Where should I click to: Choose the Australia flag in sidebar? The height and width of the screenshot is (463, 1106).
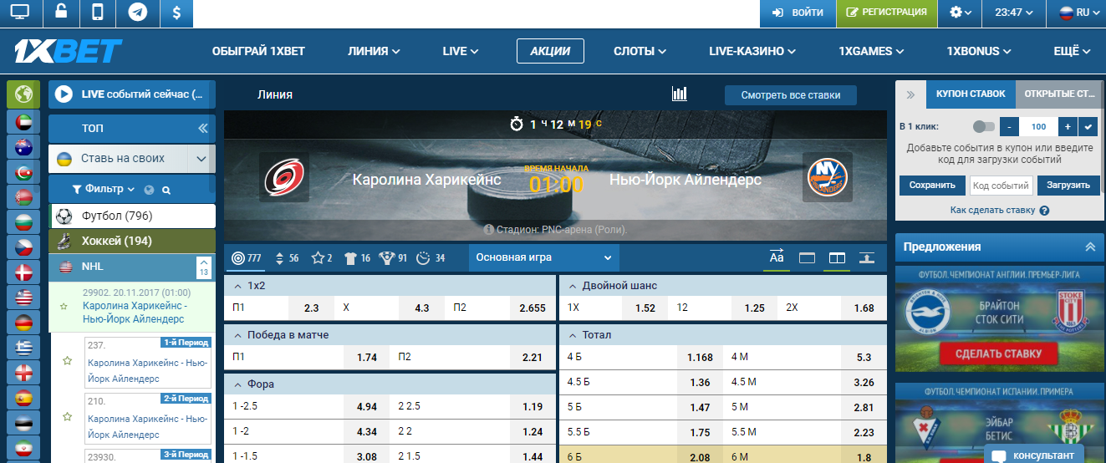click(x=23, y=148)
